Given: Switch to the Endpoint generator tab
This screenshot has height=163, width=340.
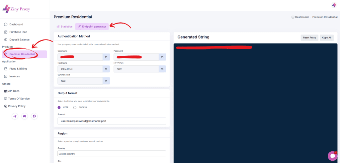Looking at the screenshot, I should 92,27.
